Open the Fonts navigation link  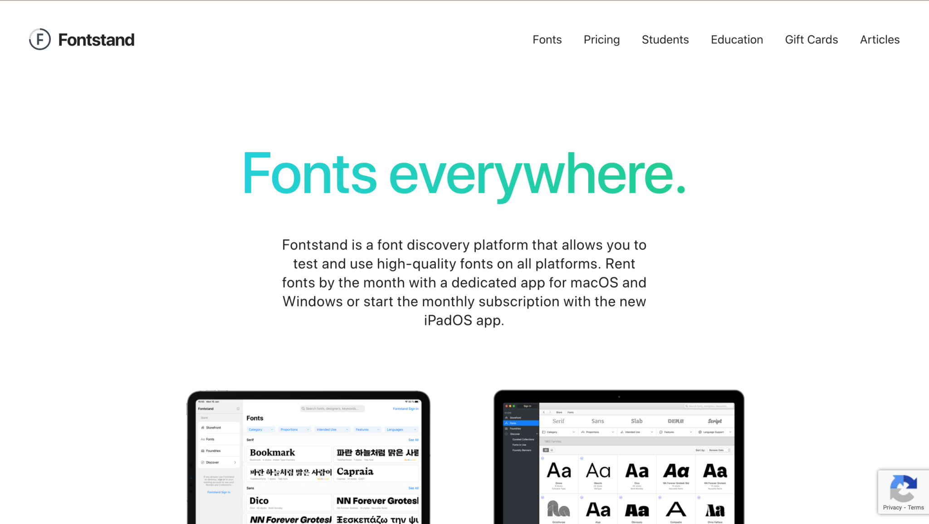coord(547,40)
